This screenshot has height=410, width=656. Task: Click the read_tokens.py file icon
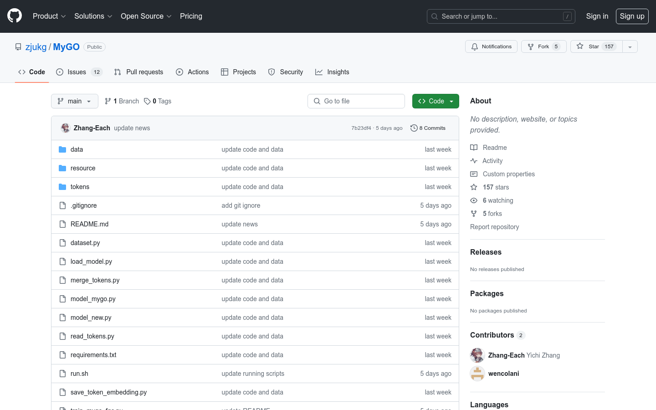point(62,336)
